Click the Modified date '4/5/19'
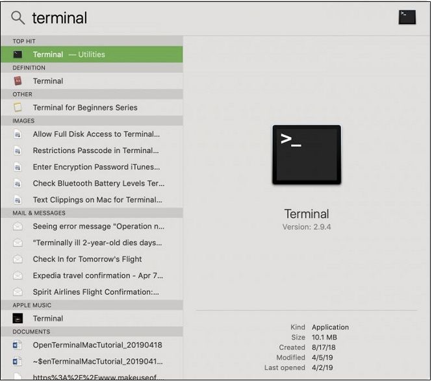Viewport: 432px width, 381px height. click(x=322, y=358)
